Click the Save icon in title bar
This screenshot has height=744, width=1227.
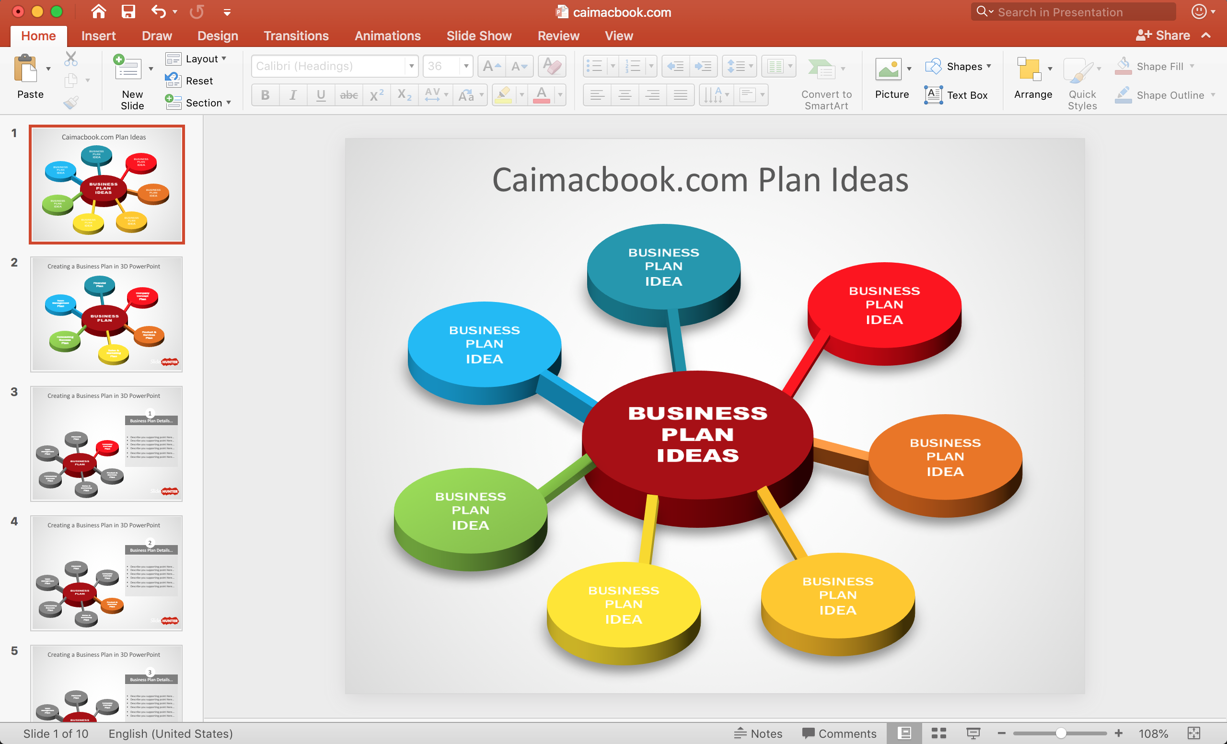tap(128, 12)
